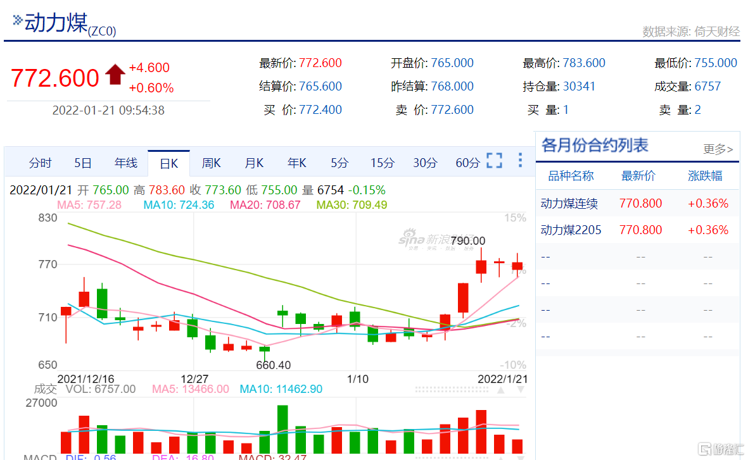748x460 pixels.
Task: Open the three-dot chart options menu
Action: click(x=520, y=160)
